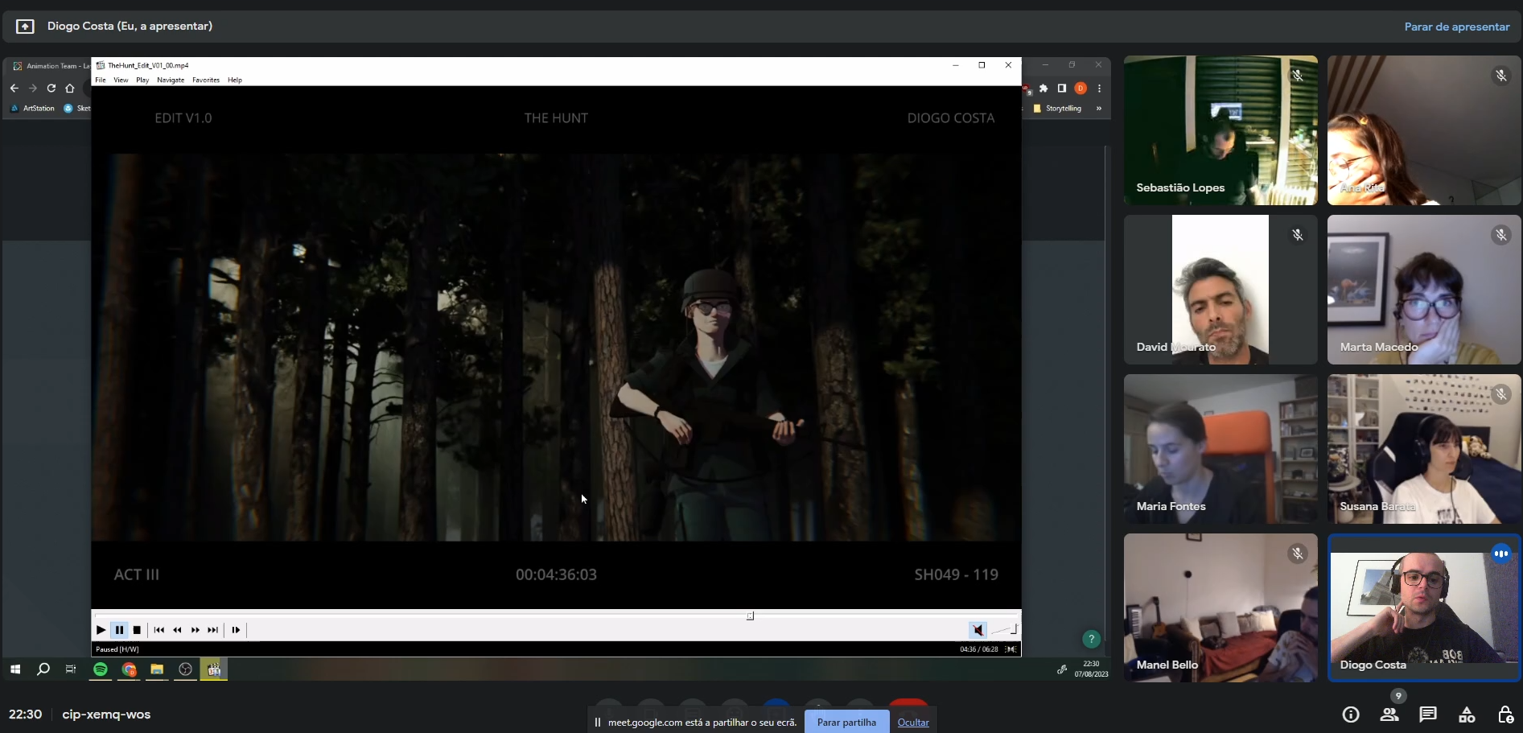1523x733 pixels.
Task: Open the Chrome three-dot menu
Action: (1099, 89)
